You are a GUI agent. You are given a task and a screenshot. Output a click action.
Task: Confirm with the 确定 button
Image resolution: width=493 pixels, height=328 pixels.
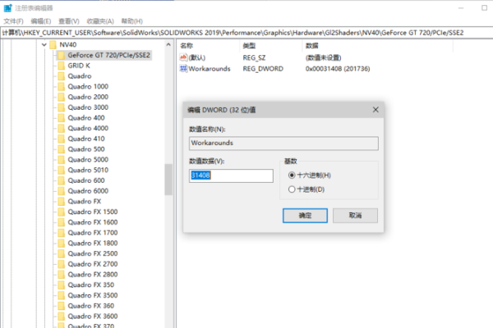tap(305, 216)
